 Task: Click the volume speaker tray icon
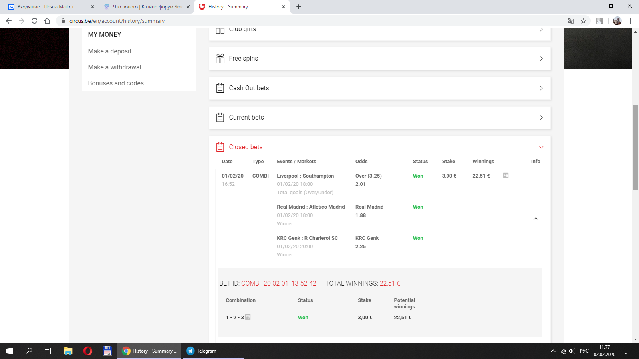(x=572, y=351)
